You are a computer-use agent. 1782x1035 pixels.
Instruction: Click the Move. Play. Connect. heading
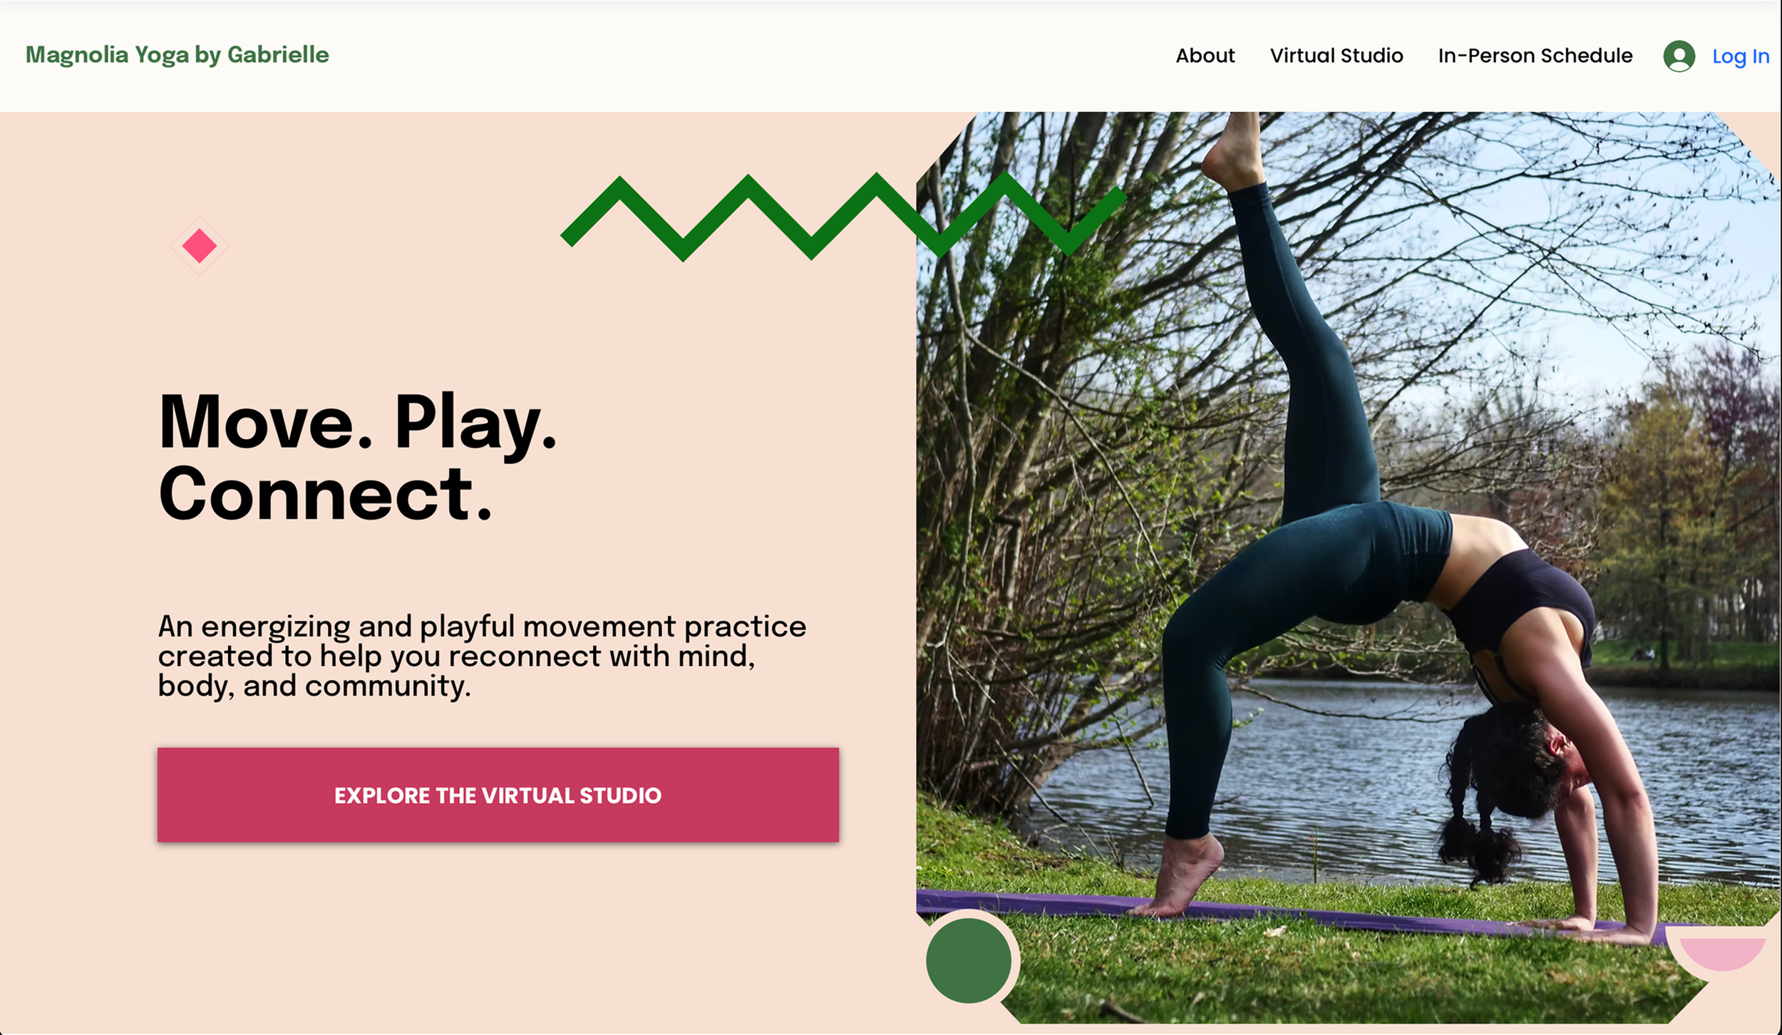357,457
